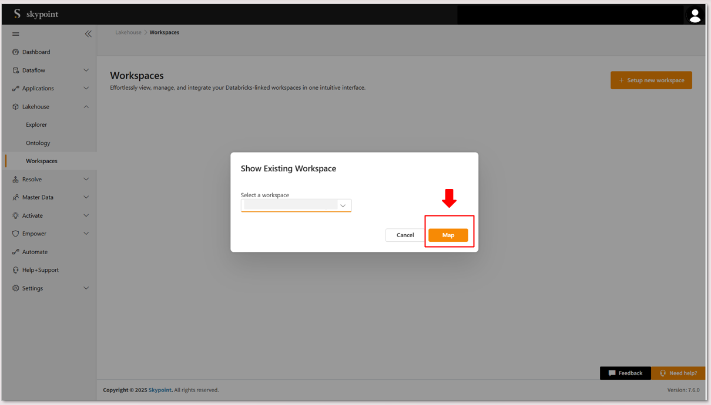Click the Skypoint logo in header
Screen dimensions: 711x405
tap(36, 14)
